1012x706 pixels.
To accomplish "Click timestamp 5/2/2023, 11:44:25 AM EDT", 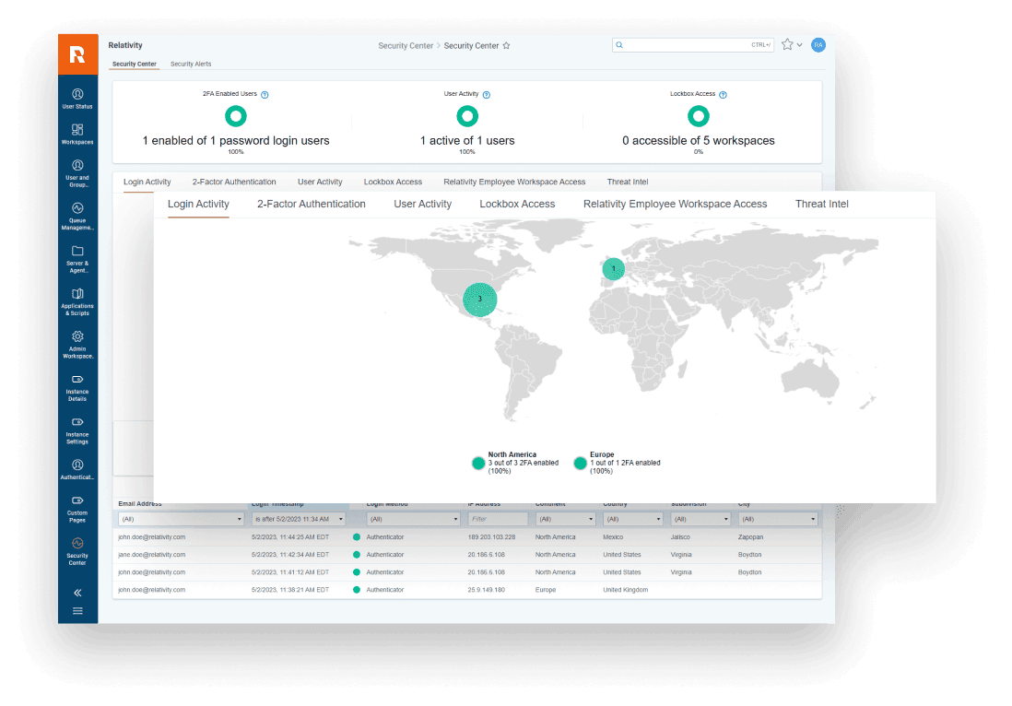I will 289,537.
